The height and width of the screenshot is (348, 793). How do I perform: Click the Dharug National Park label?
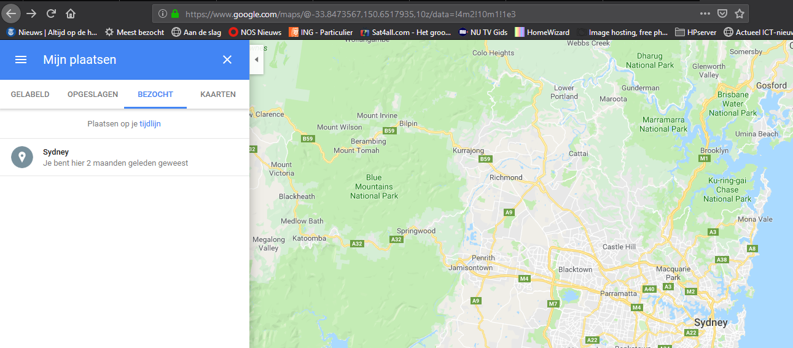click(x=650, y=61)
